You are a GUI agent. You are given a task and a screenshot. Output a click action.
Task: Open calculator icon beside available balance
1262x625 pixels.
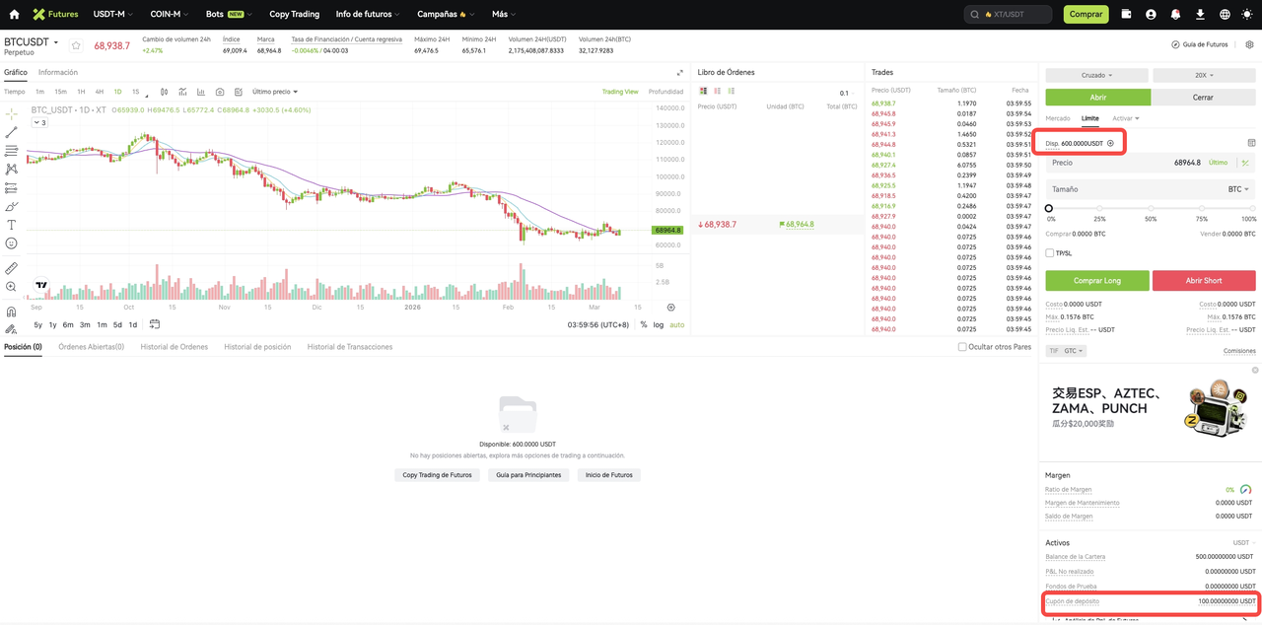pyautogui.click(x=1251, y=143)
